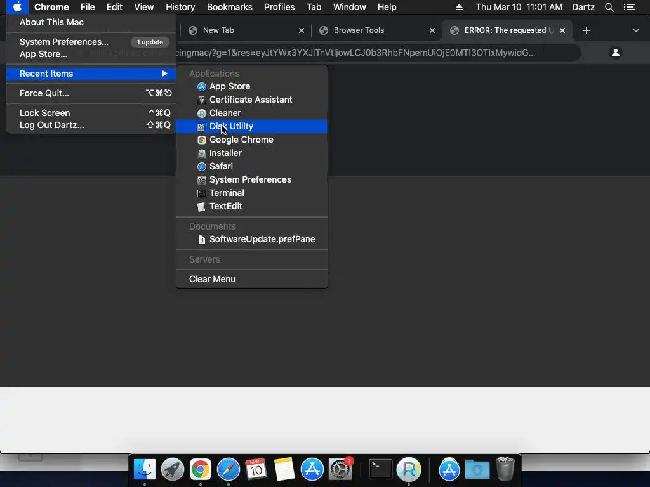This screenshot has height=487, width=650.
Task: Open the Profiles menu
Action: point(279,7)
